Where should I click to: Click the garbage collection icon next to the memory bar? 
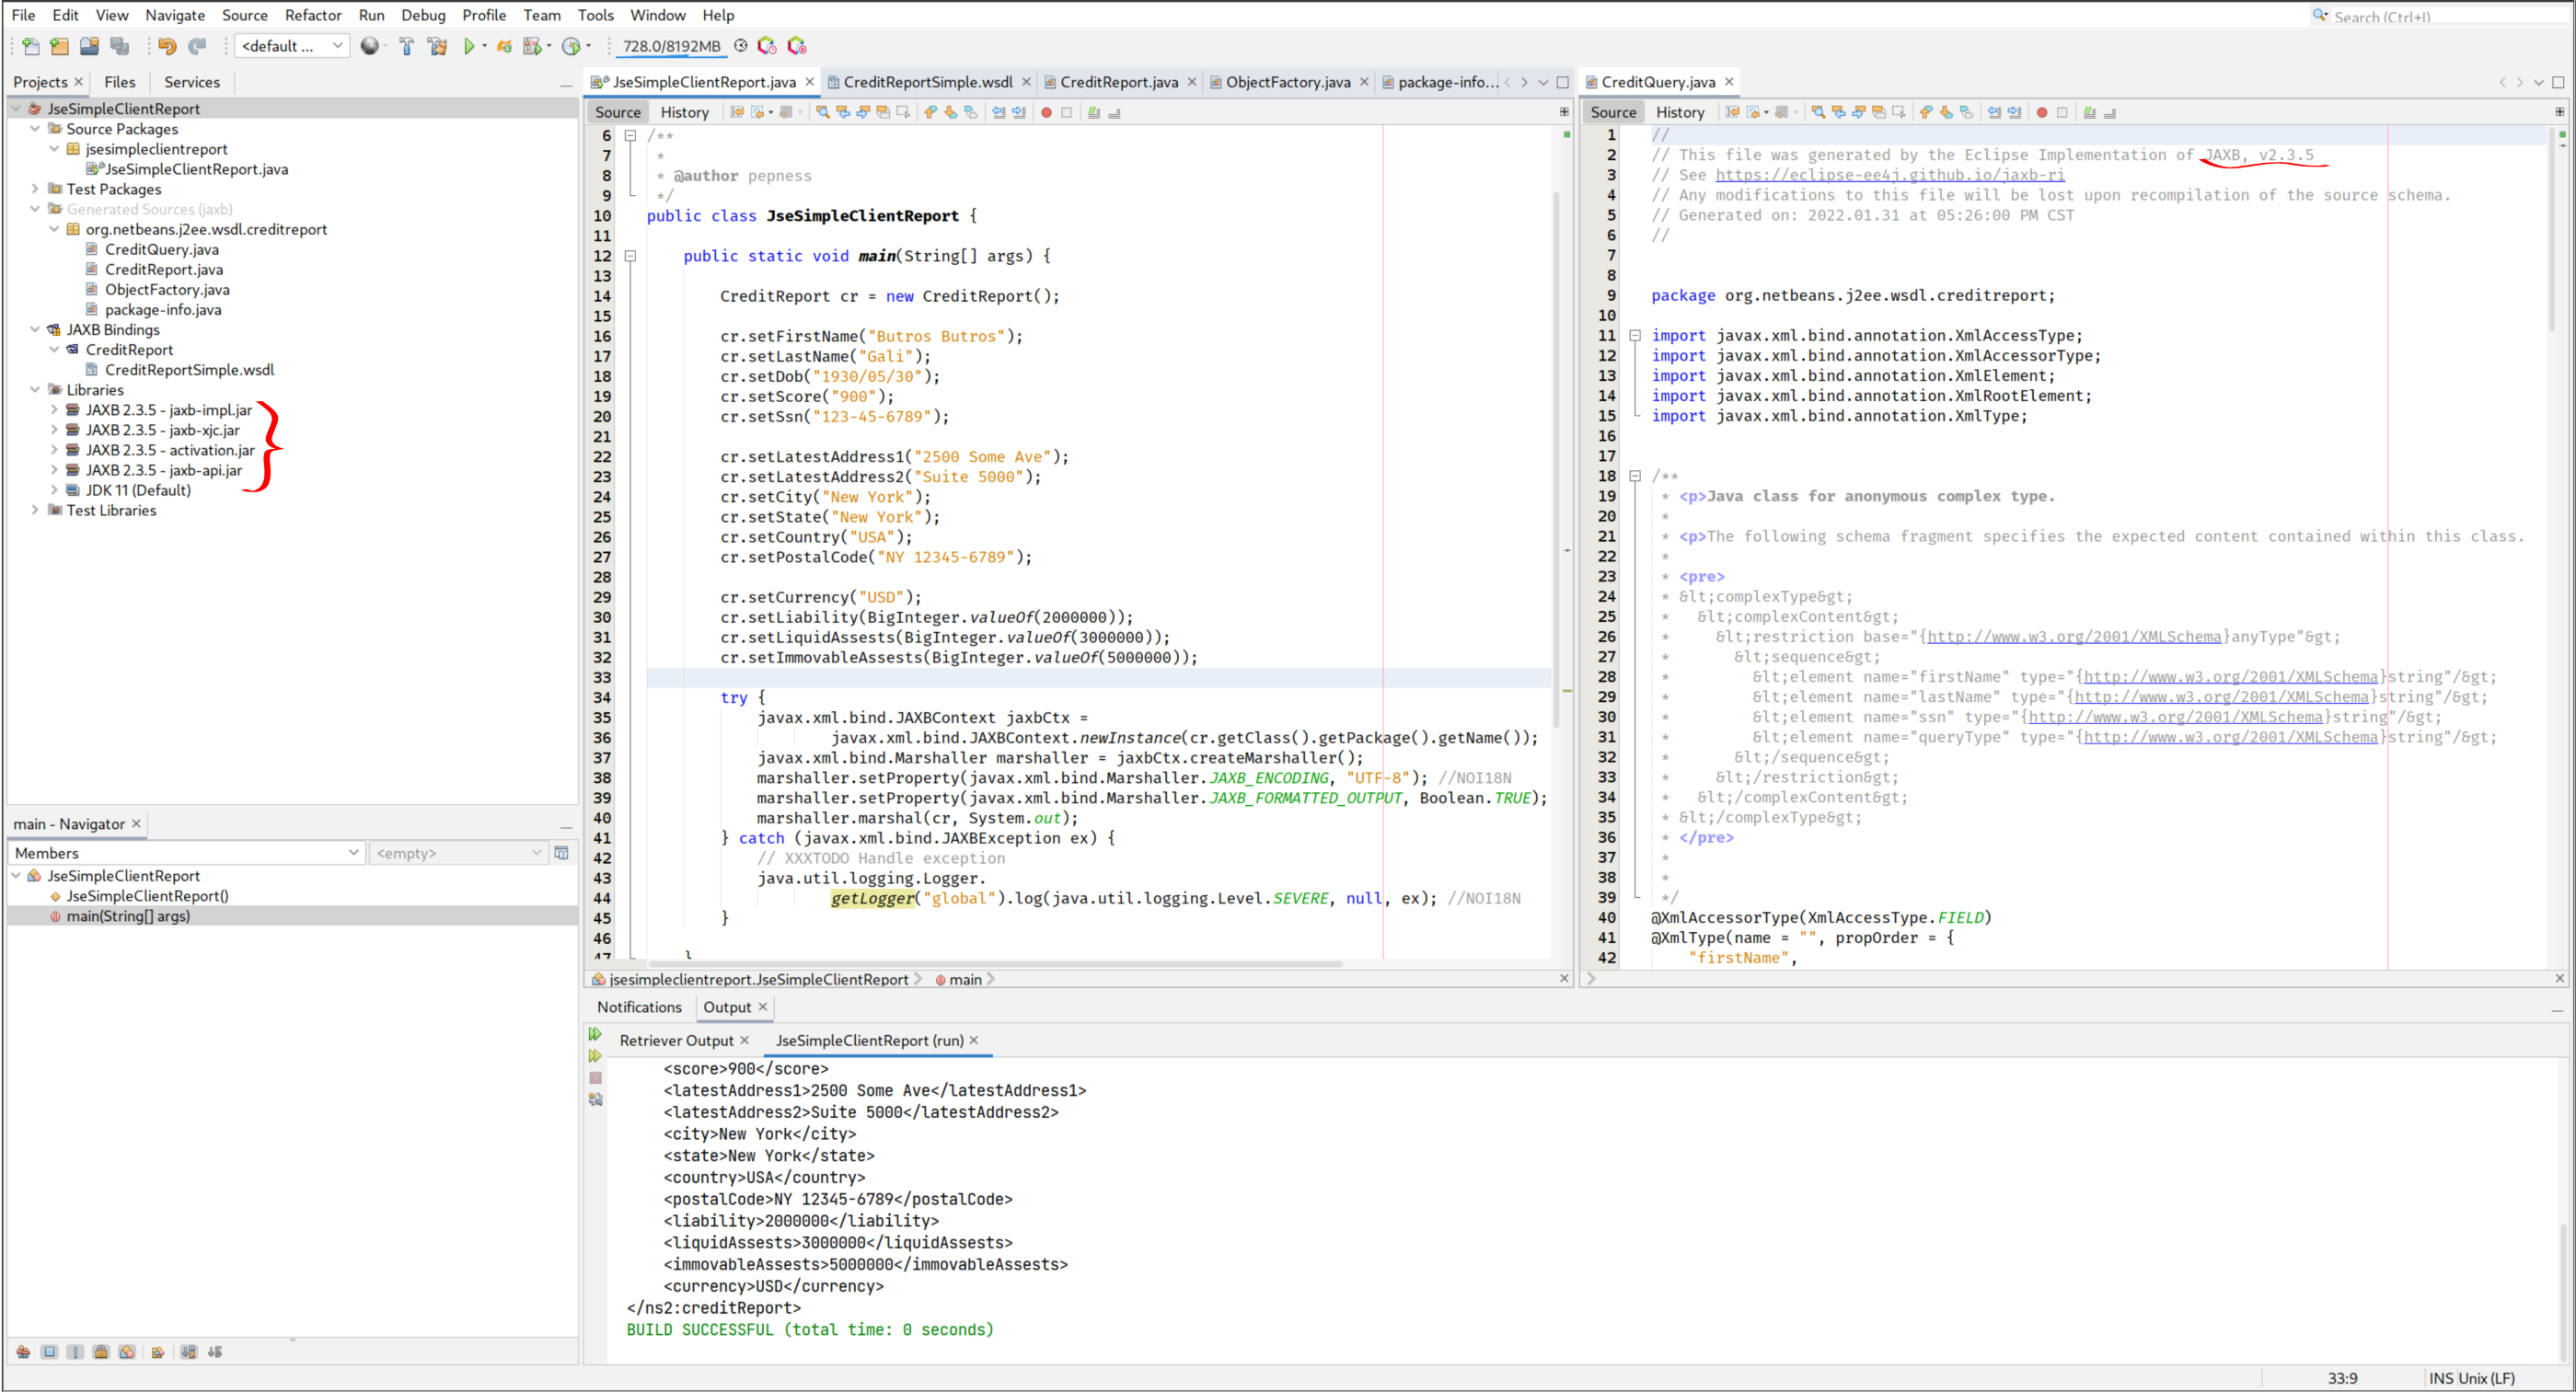click(741, 46)
